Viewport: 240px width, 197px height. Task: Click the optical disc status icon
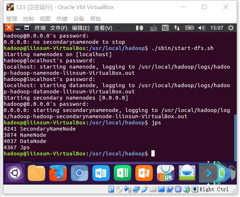[x=119, y=189]
